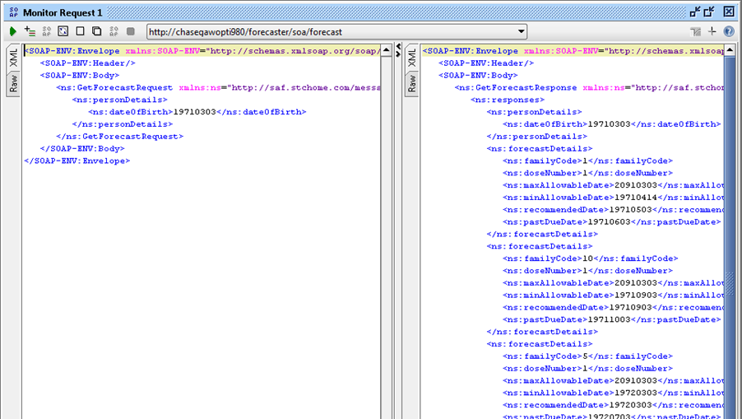Click the SOAP-ENV:Envelope first line in the response
742x419 pixels.
(573, 51)
